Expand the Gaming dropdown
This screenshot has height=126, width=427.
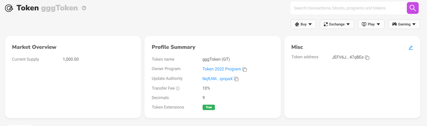[x=404, y=24]
